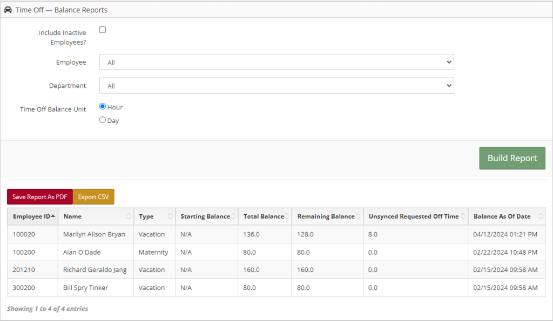Sort table by Type column arrows
Screen dimensions: 553x321
(x=170, y=216)
